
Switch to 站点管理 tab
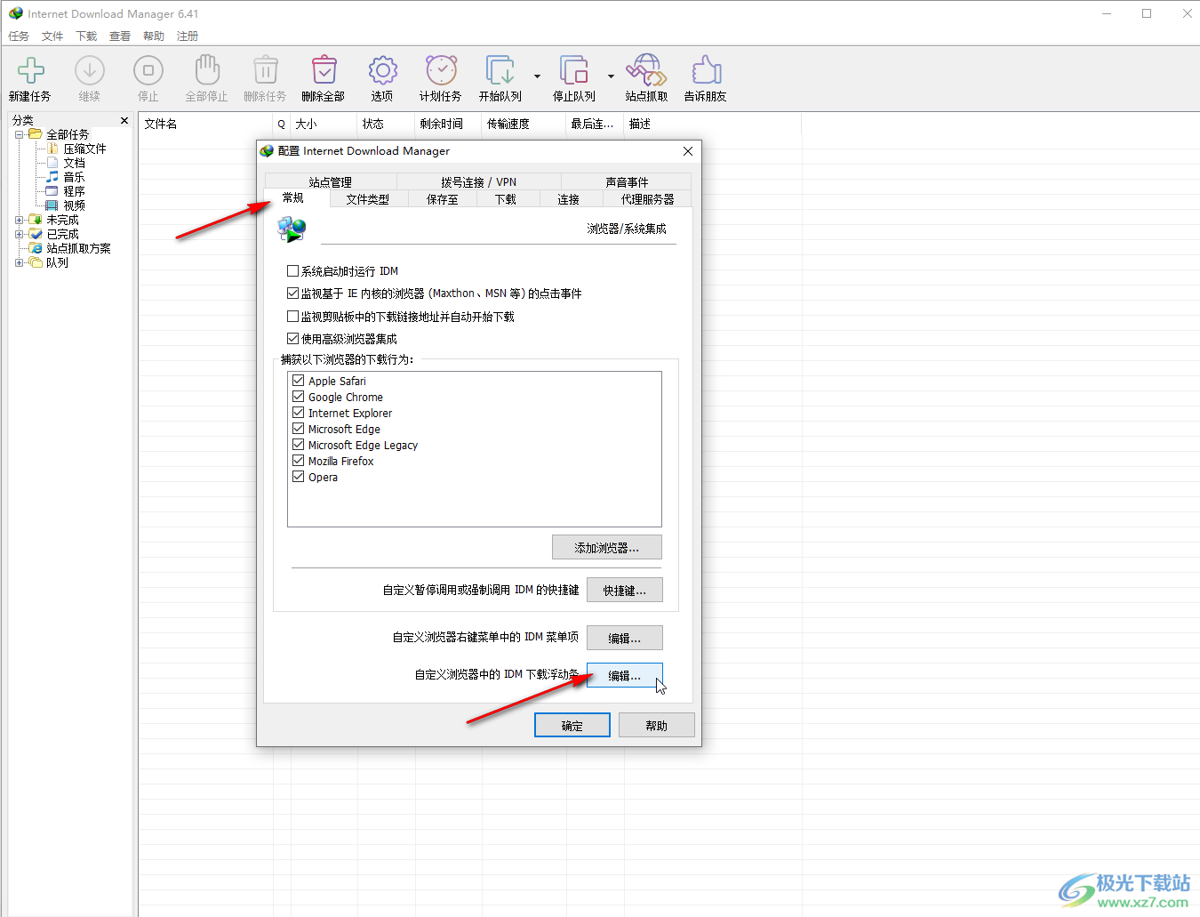click(x=331, y=182)
